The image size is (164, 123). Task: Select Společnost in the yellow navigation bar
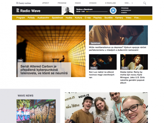point(57,18)
